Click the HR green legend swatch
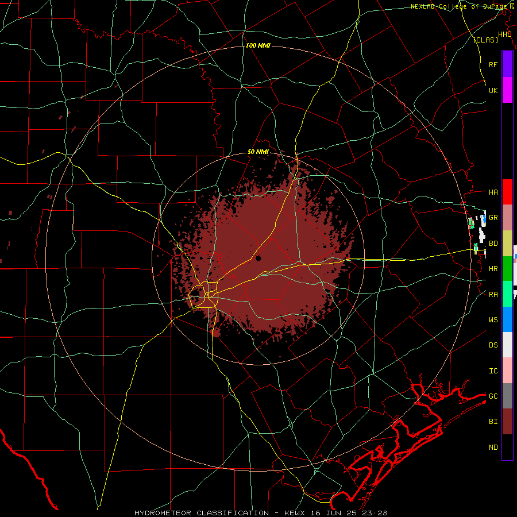This screenshot has height=517, width=517. pos(507,268)
